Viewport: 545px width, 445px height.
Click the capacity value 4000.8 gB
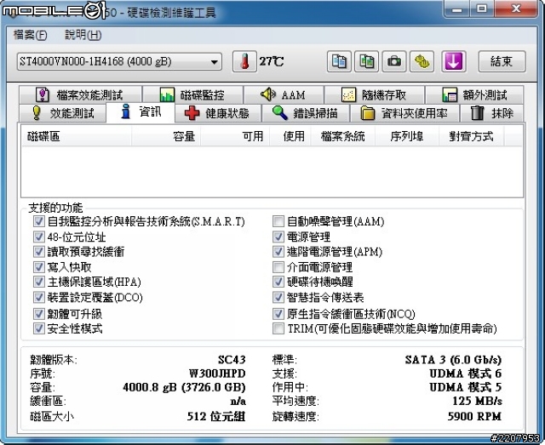click(x=184, y=387)
